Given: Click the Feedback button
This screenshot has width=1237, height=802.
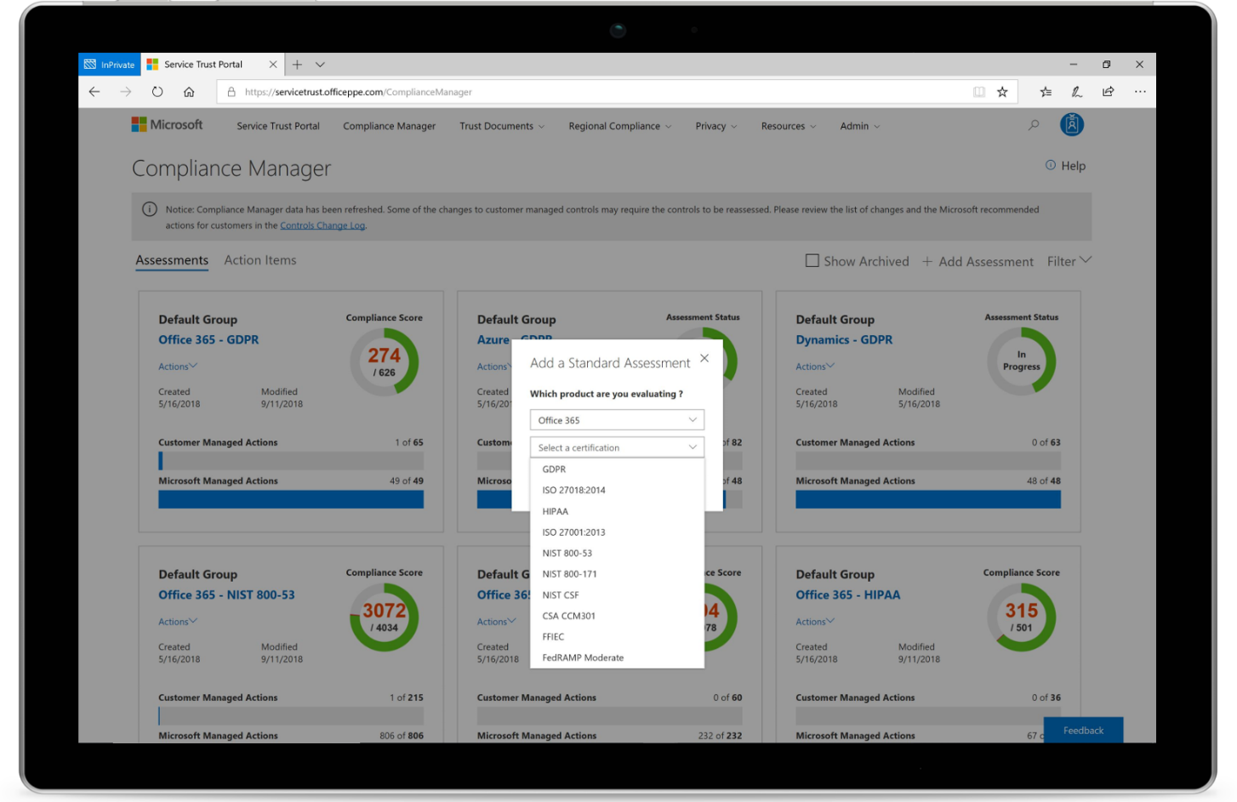Looking at the screenshot, I should tap(1083, 730).
